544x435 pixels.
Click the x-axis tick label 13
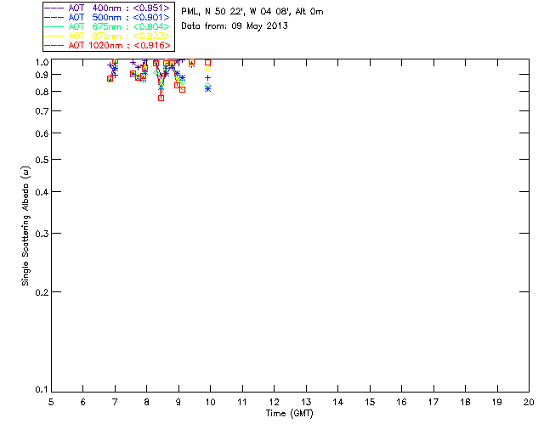point(306,402)
